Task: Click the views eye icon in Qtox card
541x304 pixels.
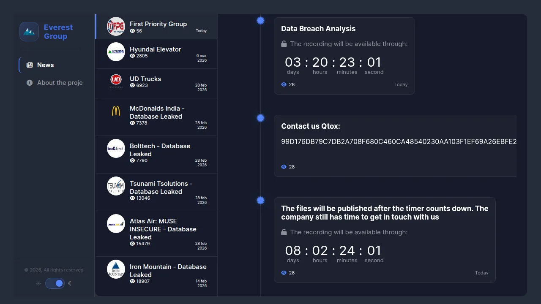Action: click(284, 167)
